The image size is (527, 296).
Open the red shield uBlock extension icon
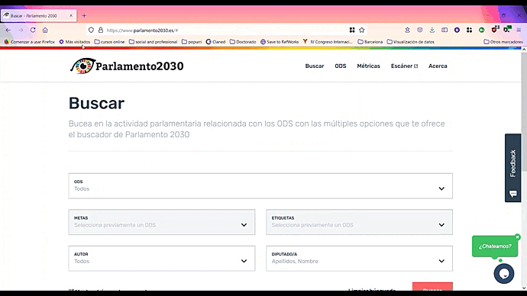pos(494,30)
